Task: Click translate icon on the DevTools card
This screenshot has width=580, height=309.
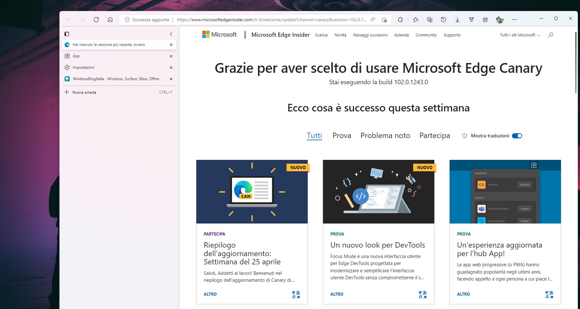Action: 423,294
